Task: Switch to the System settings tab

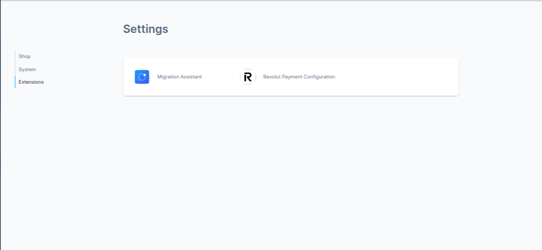Action: [27, 70]
